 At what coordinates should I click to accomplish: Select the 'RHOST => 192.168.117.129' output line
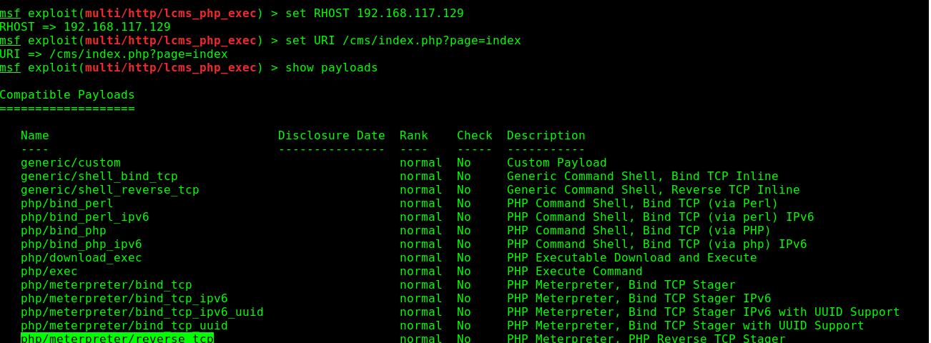click(85, 27)
